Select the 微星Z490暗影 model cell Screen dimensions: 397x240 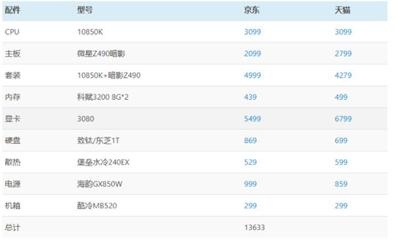point(101,54)
